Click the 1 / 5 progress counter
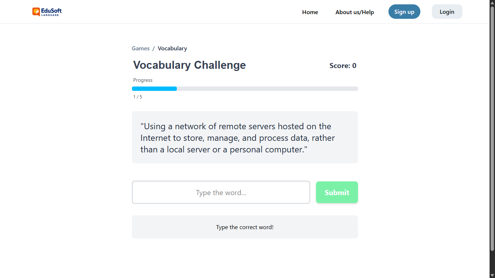The image size is (495, 278). 138,97
